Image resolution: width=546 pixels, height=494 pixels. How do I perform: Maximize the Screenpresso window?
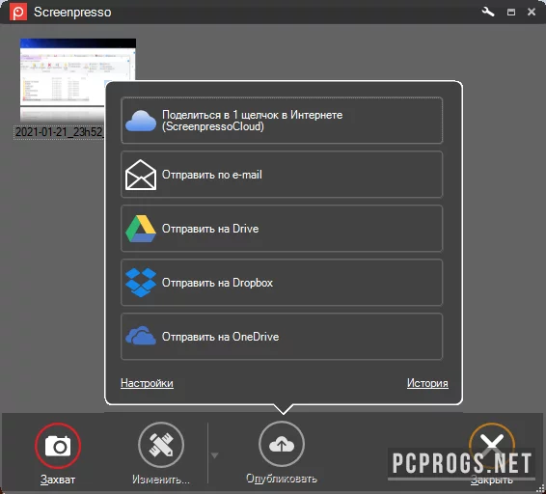511,13
